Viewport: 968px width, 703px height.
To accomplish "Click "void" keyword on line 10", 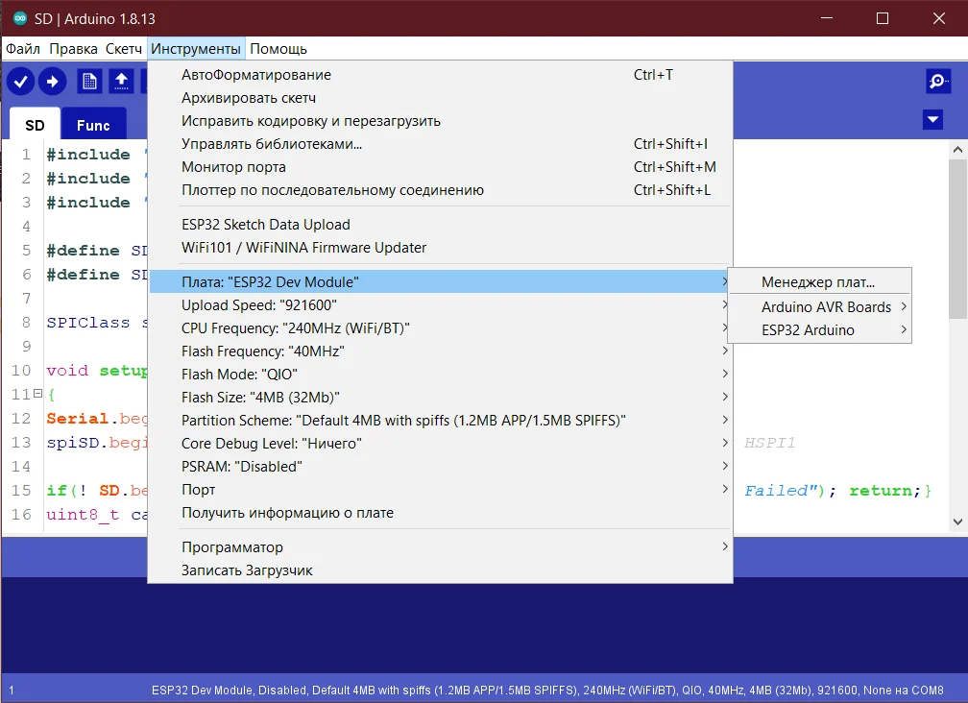I will 67,371.
